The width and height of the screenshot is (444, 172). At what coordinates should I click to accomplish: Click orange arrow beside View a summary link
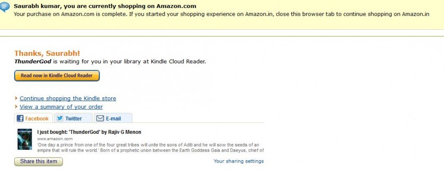tap(16, 107)
